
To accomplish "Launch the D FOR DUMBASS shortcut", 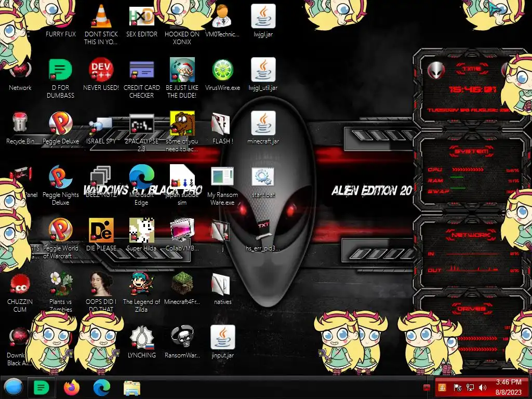I will pos(60,70).
